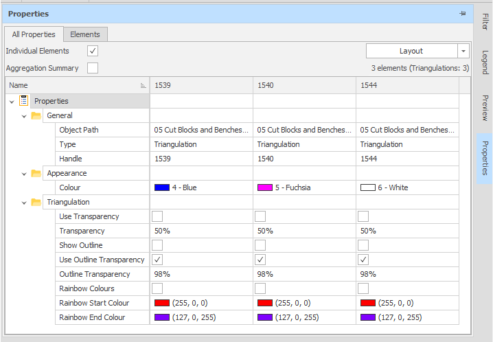Collapse the General group chevron

(x=24, y=116)
